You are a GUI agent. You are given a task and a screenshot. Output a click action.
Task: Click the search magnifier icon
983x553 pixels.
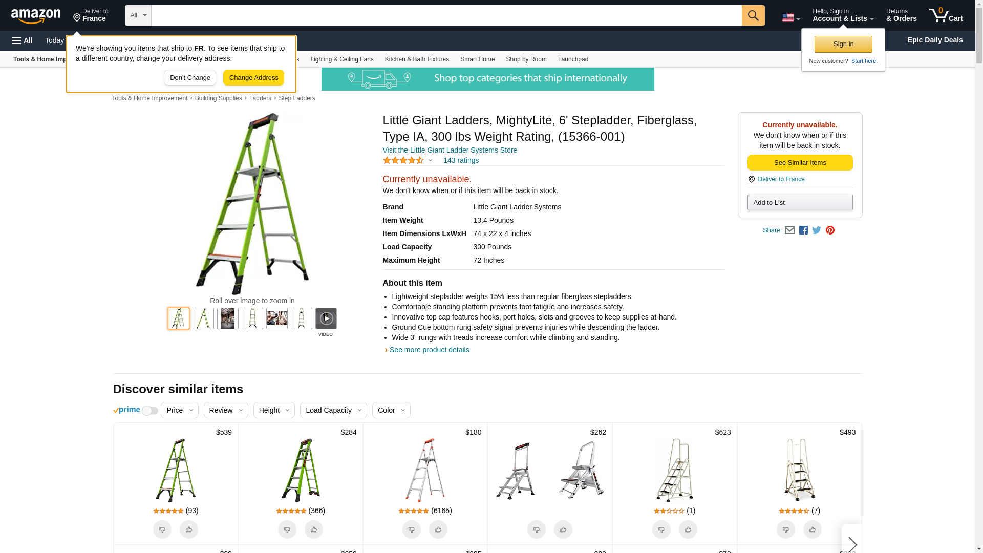pyautogui.click(x=753, y=15)
